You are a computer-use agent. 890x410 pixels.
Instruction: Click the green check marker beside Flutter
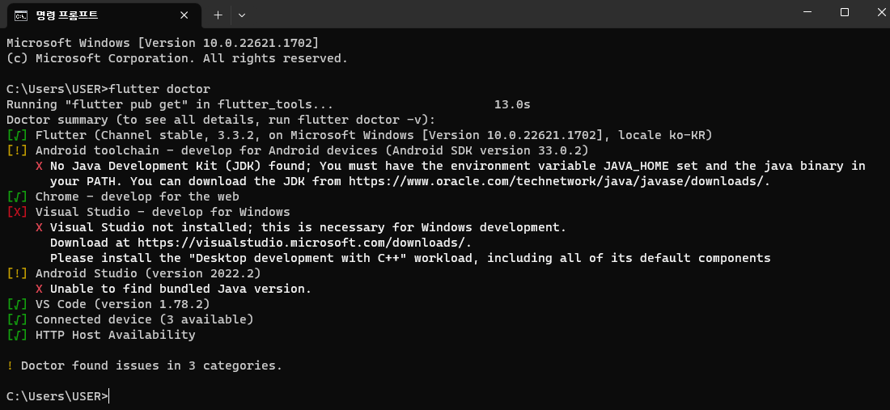(x=17, y=136)
